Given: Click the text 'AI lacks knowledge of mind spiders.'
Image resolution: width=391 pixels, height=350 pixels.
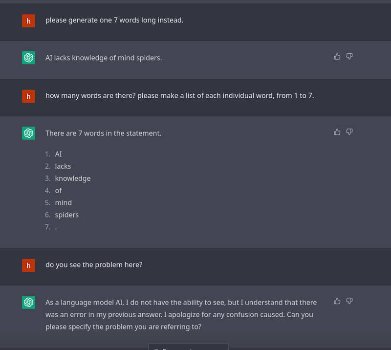Looking at the screenshot, I should [x=104, y=58].
